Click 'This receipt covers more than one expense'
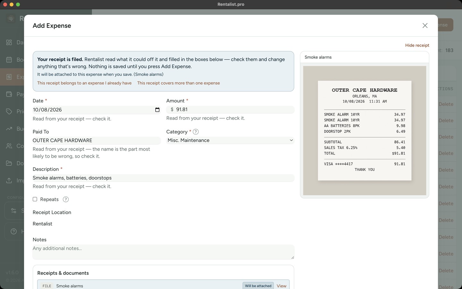This screenshot has height=289, width=462. click(x=178, y=83)
